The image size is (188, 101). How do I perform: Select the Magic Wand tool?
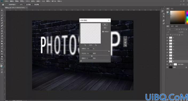2,18
